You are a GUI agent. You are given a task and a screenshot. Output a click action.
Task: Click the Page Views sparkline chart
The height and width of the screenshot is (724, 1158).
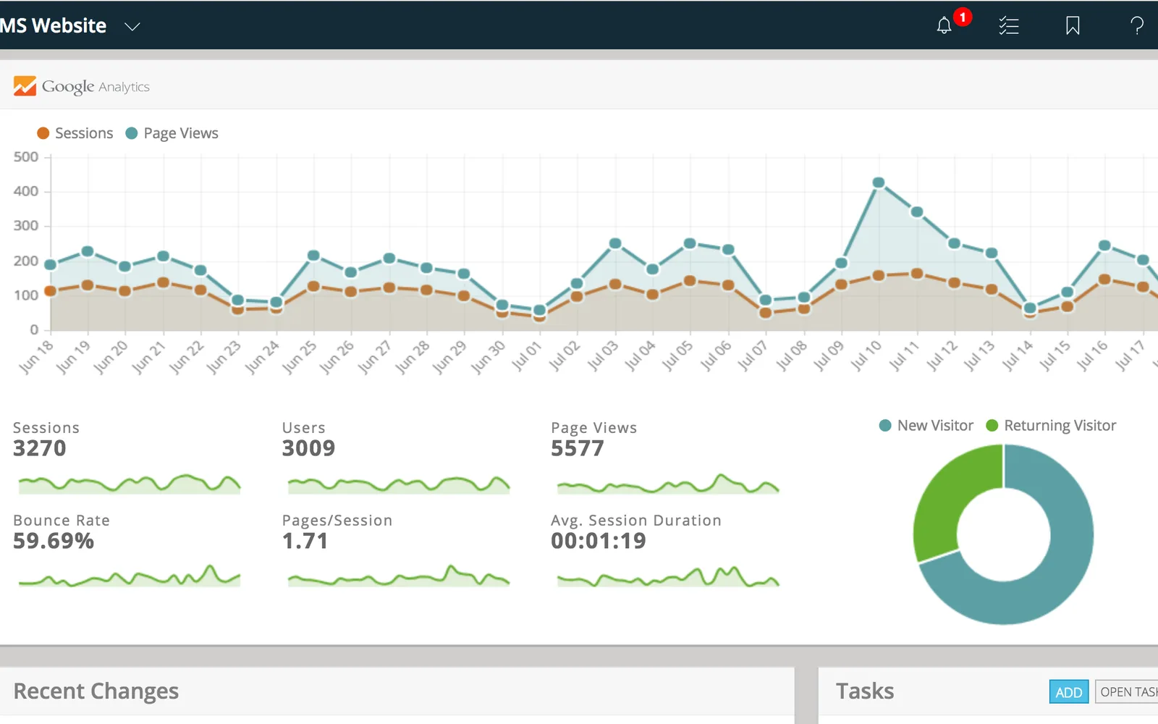coord(668,484)
